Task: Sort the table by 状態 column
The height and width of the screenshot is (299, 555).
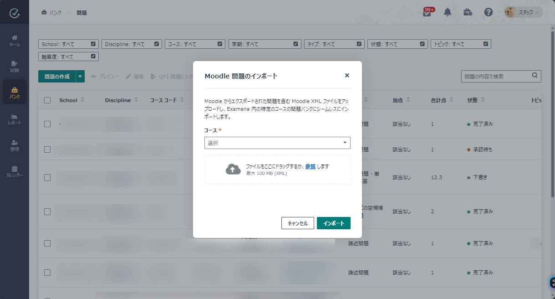Action: click(x=483, y=100)
